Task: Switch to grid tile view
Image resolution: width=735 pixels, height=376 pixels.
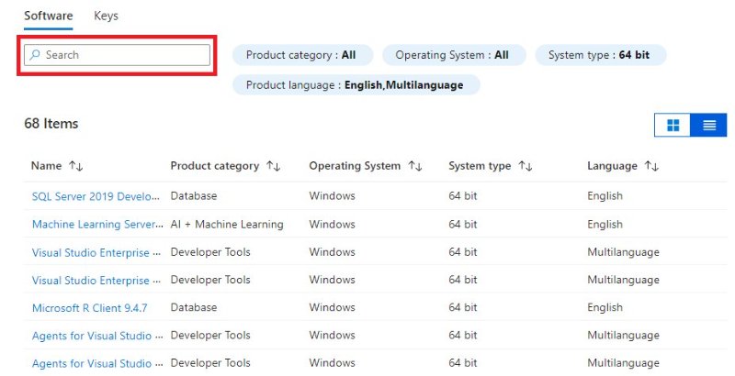Action: click(673, 126)
